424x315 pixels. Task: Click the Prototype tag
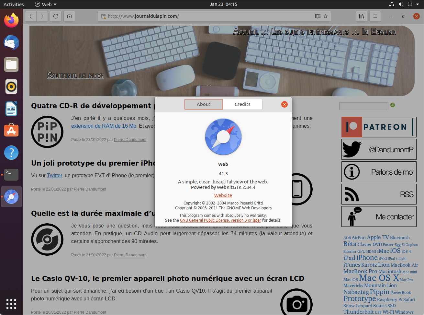click(360, 299)
